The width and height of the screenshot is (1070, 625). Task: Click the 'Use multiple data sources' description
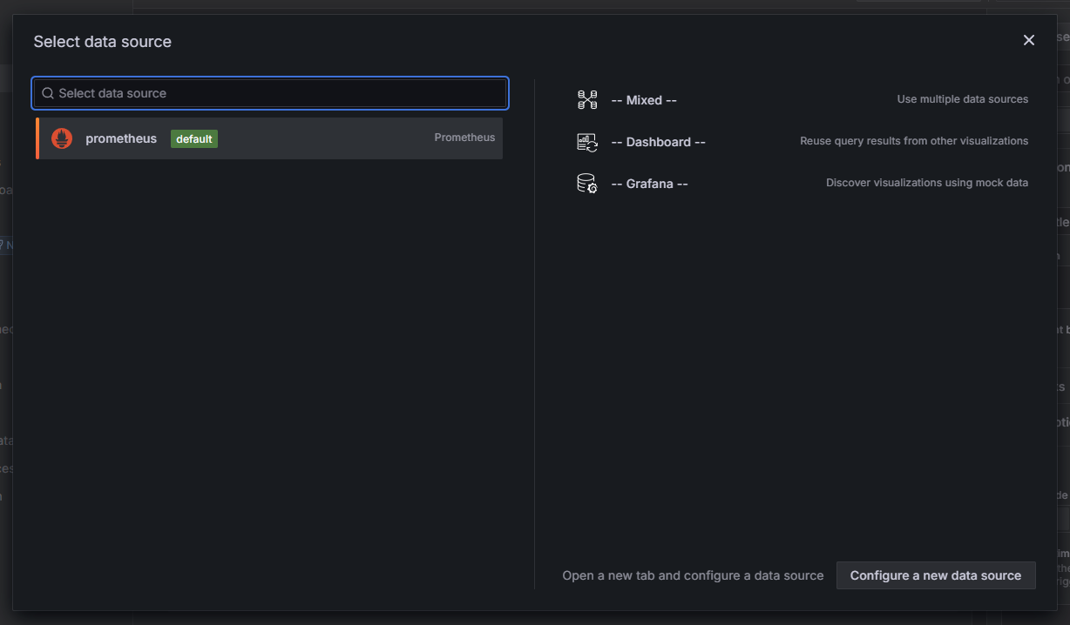963,99
